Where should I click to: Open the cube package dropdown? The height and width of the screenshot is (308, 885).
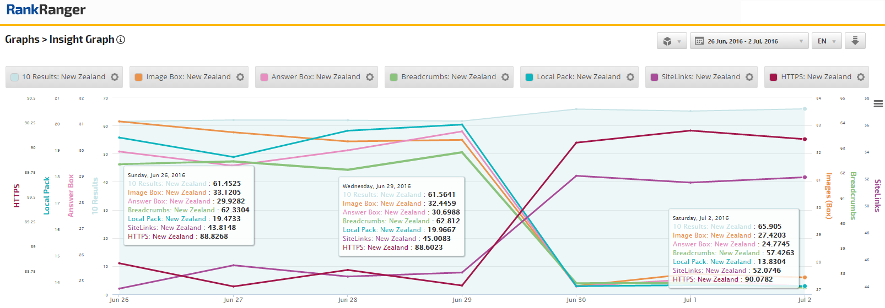pyautogui.click(x=672, y=41)
